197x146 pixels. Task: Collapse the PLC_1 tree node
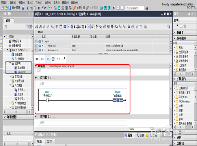point(7,50)
